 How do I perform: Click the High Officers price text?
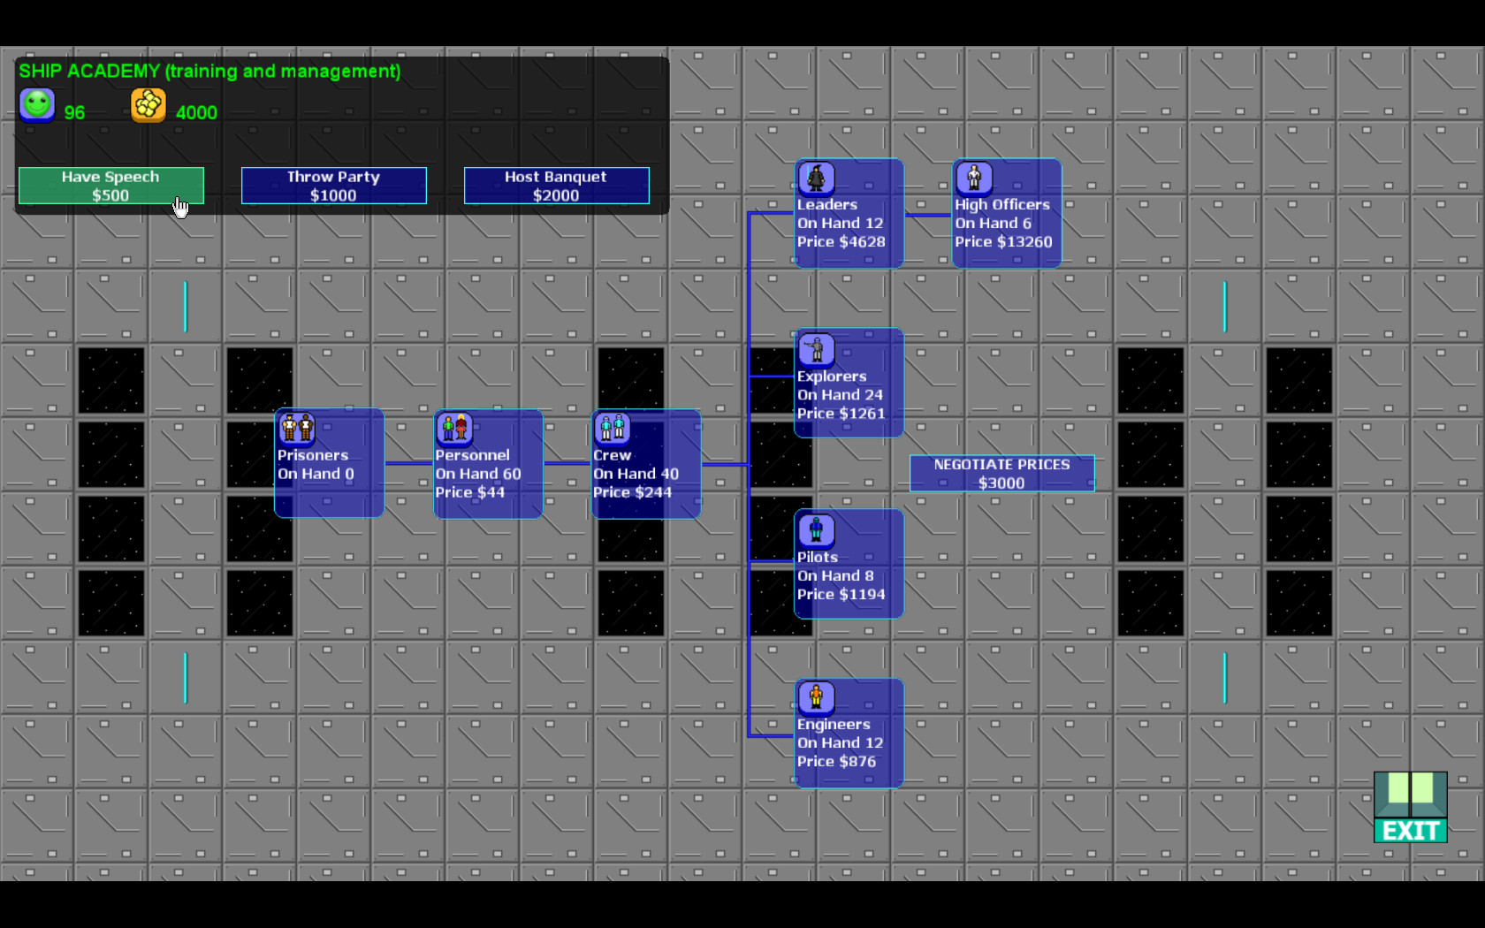tap(1003, 242)
